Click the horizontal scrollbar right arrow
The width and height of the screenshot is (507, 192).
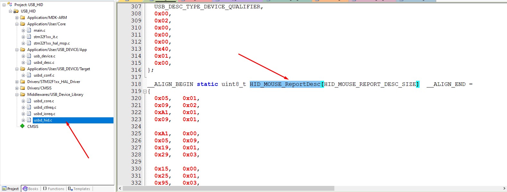click(x=504, y=188)
